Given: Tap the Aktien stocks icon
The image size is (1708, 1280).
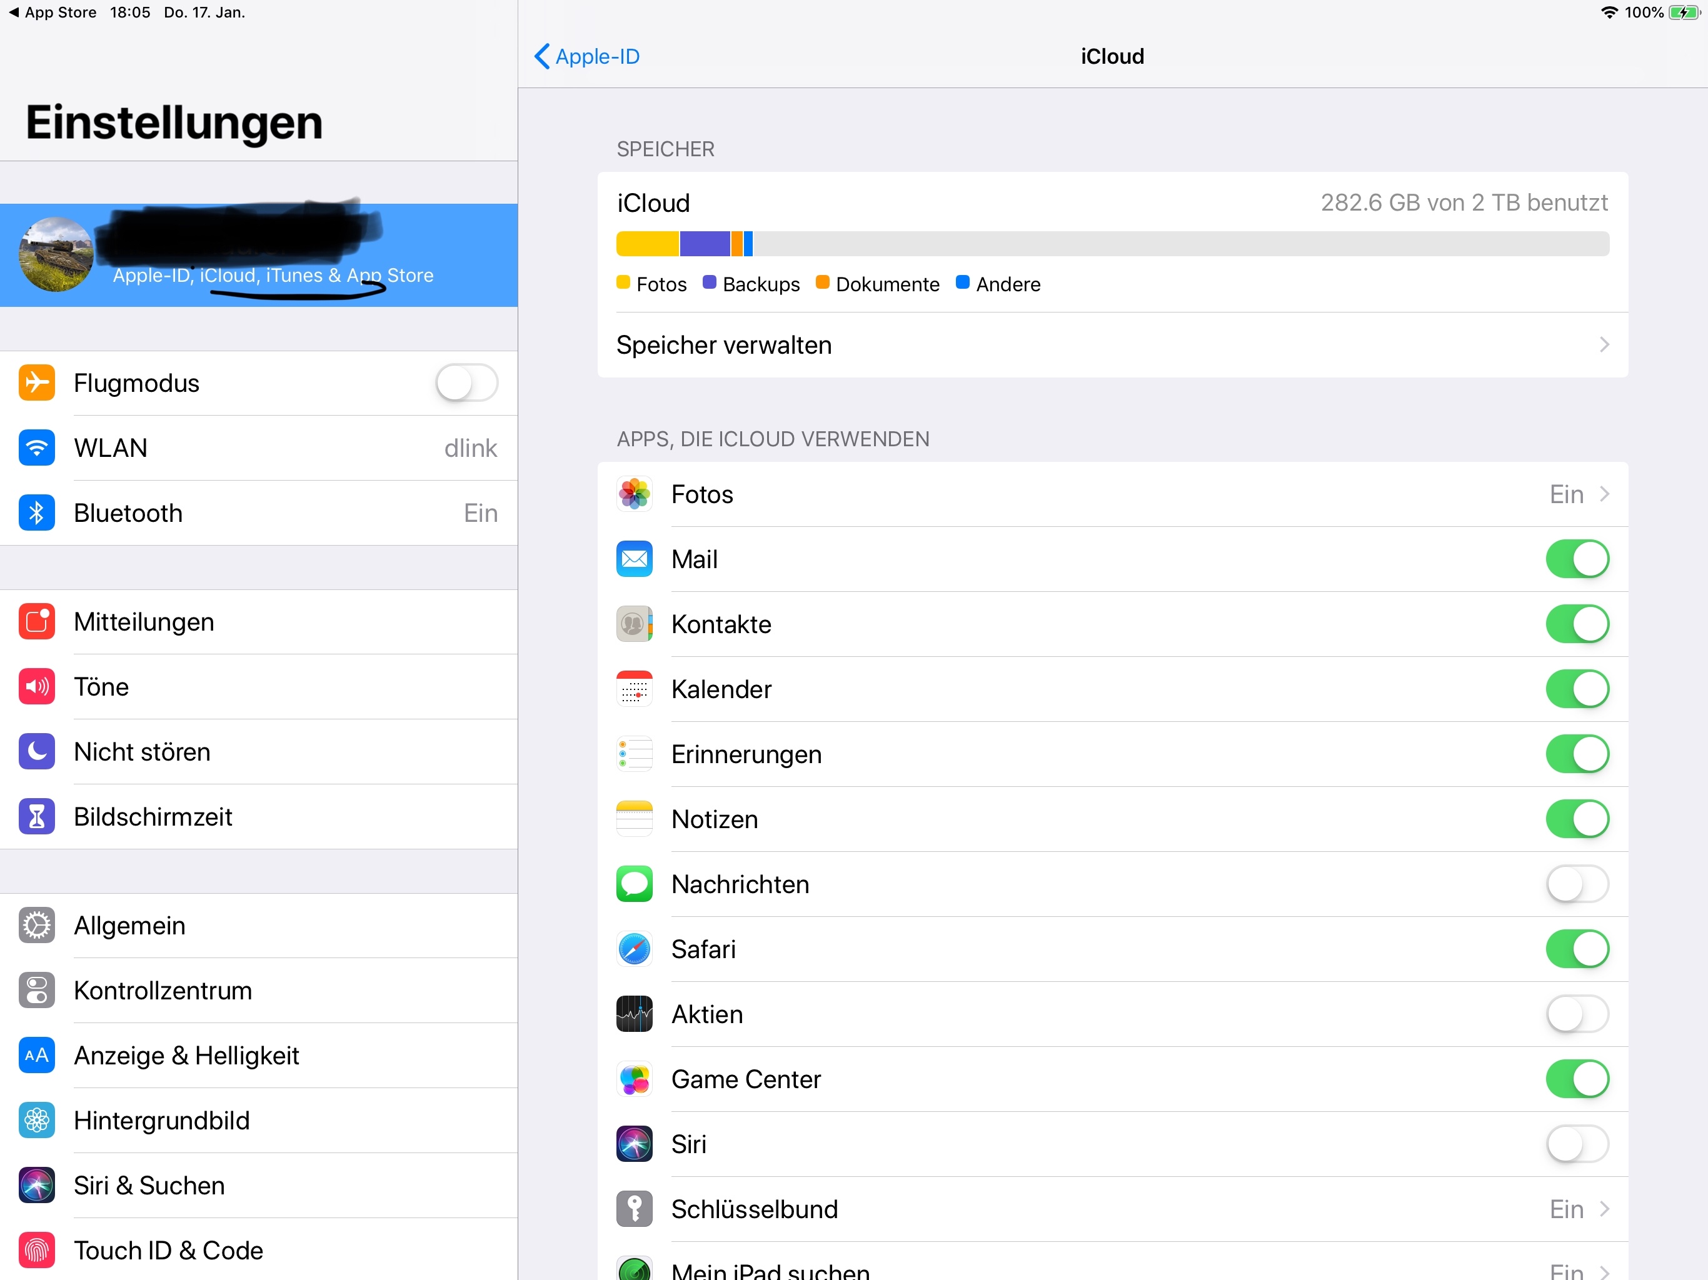Looking at the screenshot, I should tap(634, 1014).
